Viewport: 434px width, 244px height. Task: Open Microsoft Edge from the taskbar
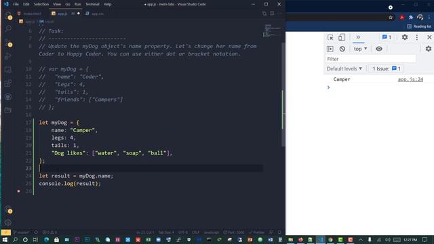click(46, 239)
